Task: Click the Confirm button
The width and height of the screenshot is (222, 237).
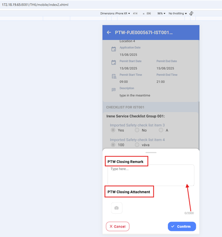Action: coord(182,227)
